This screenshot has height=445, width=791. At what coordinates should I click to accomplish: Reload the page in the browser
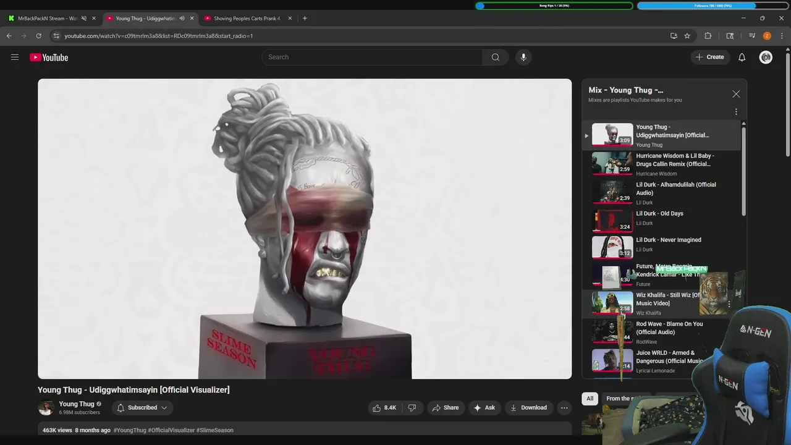coord(38,36)
